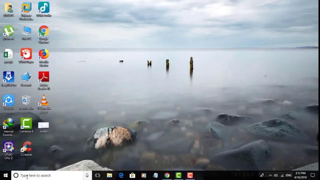Viewport: 320px width, 180px height.
Task: Select the CCleaner desktop icon
Action: (x=26, y=149)
